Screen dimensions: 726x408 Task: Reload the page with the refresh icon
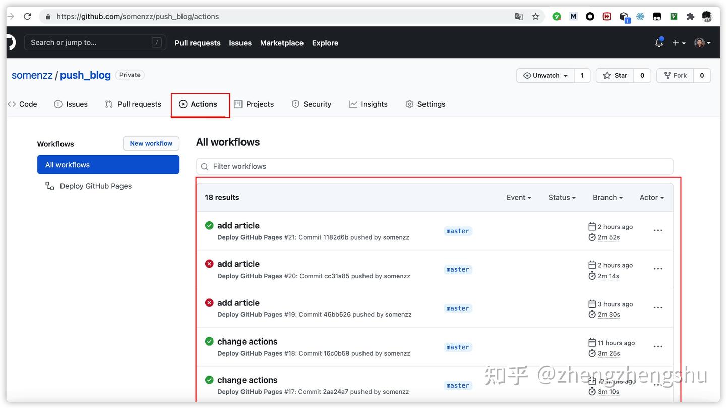tap(27, 16)
